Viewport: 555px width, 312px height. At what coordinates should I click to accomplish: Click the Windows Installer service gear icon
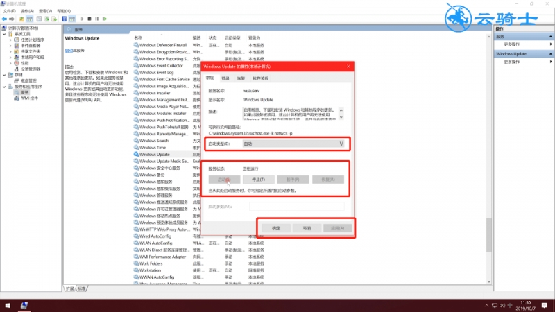coord(136,93)
